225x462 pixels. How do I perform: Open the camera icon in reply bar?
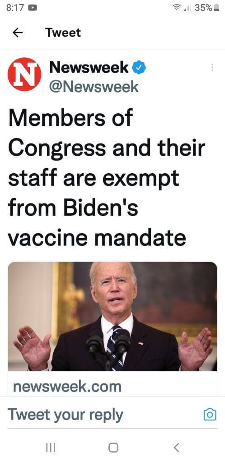pyautogui.click(x=210, y=414)
